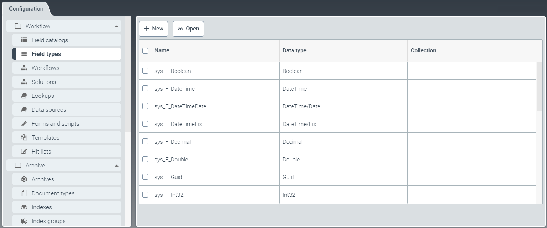The width and height of the screenshot is (547, 228).
Task: Click the Templates copy icon
Action: tap(24, 138)
